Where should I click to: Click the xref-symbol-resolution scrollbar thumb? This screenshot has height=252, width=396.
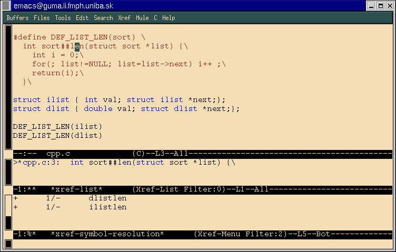pos(8,223)
